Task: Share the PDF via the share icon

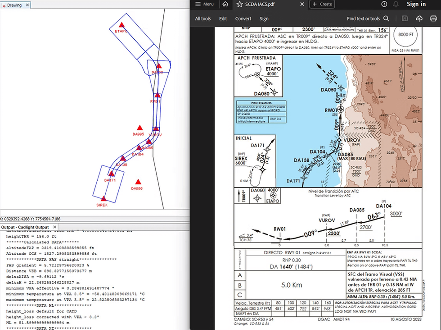Action: click(418, 18)
